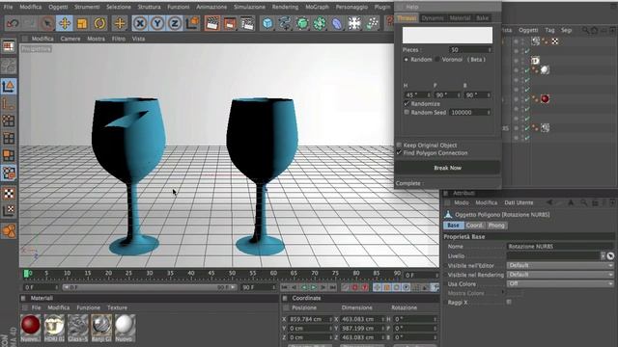Click the red record keyframe button
The width and height of the screenshot is (618, 347).
[354, 287]
